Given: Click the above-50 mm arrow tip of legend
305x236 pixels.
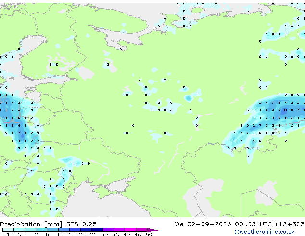Looking at the screenshot, I should (152, 230).
